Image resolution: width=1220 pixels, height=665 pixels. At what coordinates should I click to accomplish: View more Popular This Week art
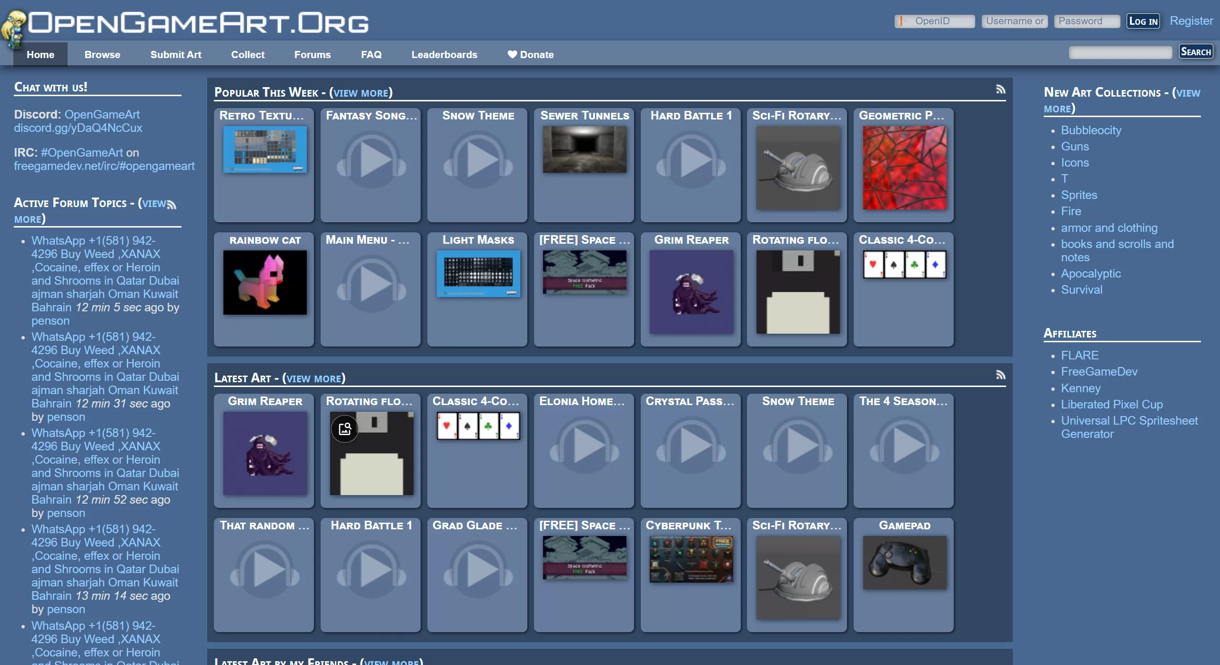point(361,93)
